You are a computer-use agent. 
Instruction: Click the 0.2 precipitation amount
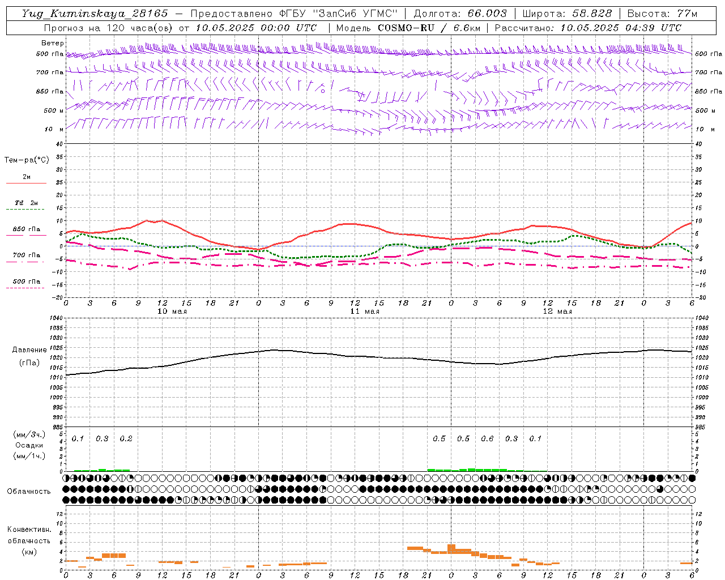pos(126,439)
